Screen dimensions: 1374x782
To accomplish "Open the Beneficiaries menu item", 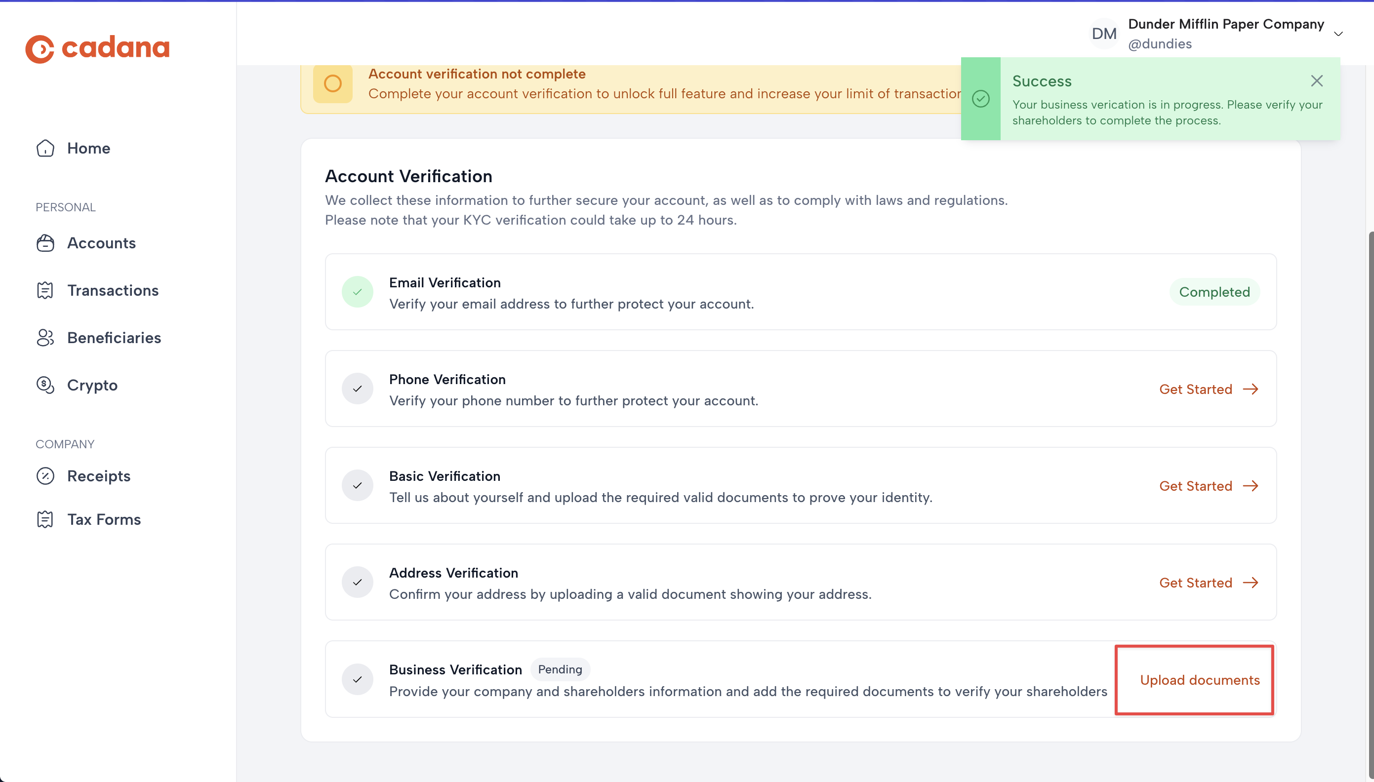I will [114, 338].
